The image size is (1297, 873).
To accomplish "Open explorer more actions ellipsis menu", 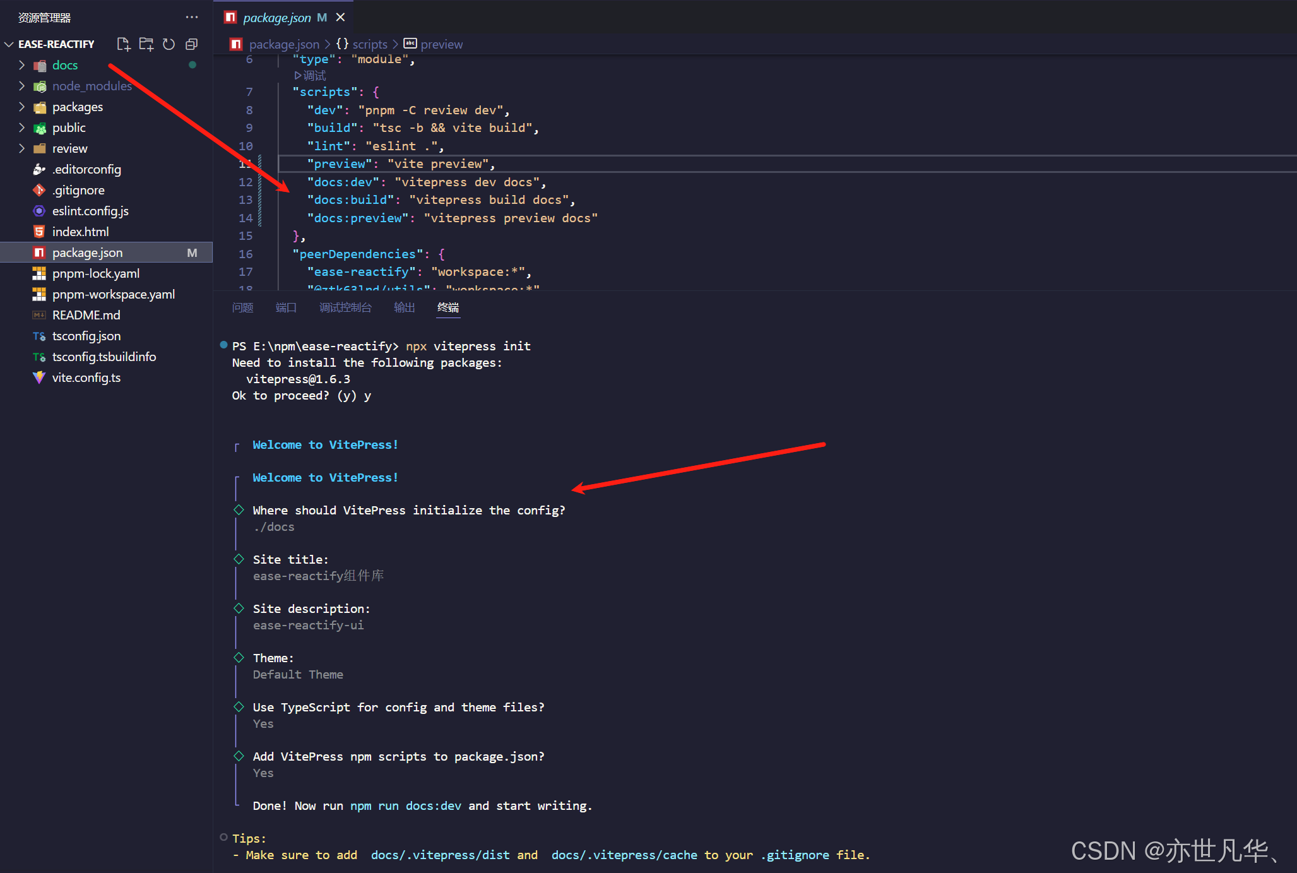I will point(192,17).
